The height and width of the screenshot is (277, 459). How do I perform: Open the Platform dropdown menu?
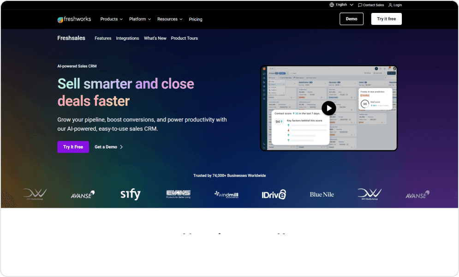click(140, 19)
